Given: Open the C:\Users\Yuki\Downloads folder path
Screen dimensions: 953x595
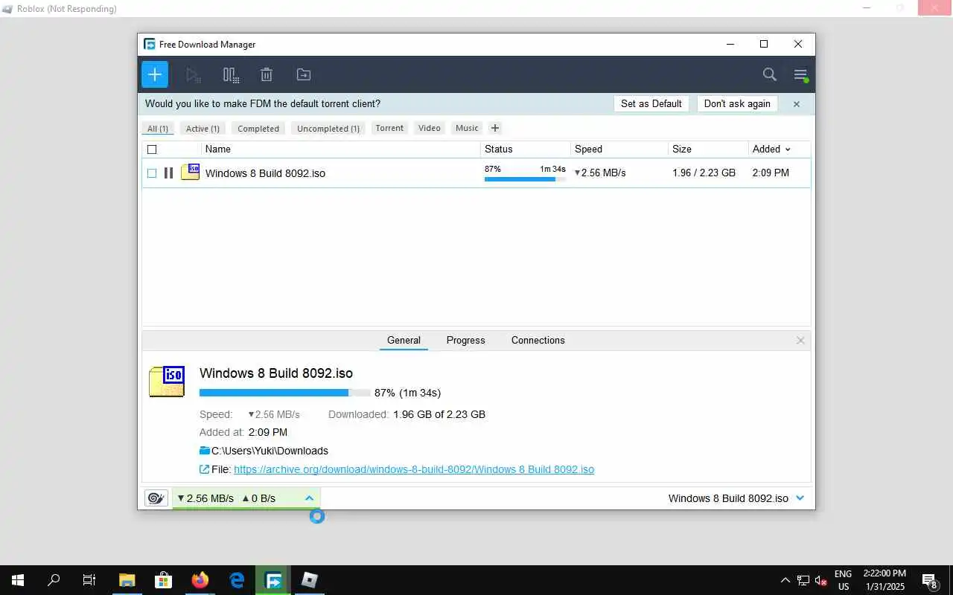Looking at the screenshot, I should coord(270,451).
